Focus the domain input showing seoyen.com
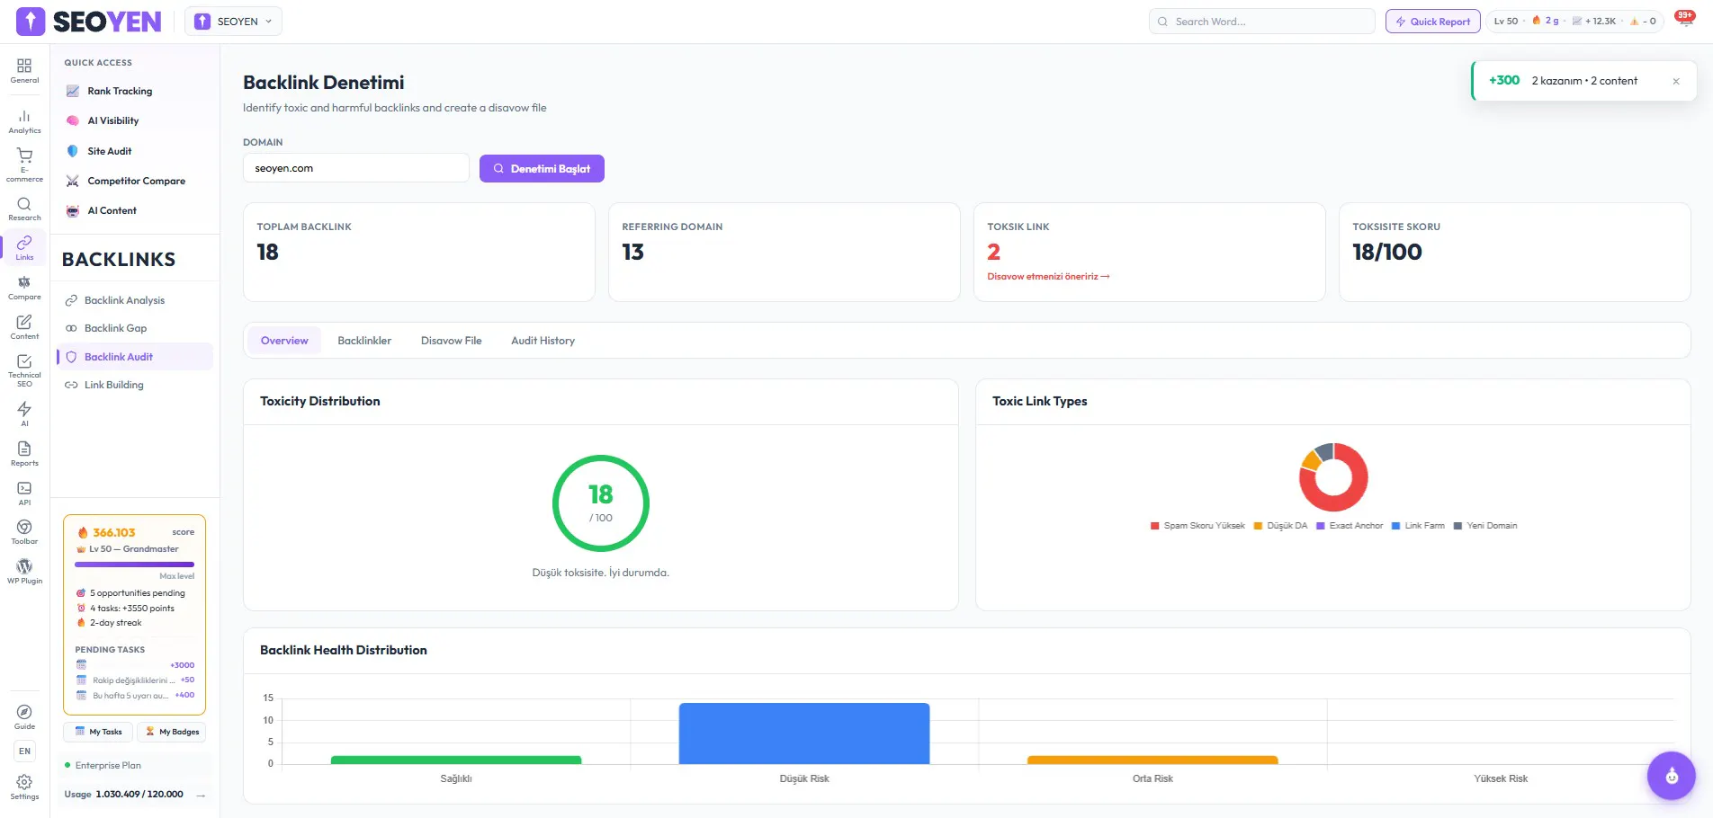The width and height of the screenshot is (1713, 818). click(x=356, y=168)
